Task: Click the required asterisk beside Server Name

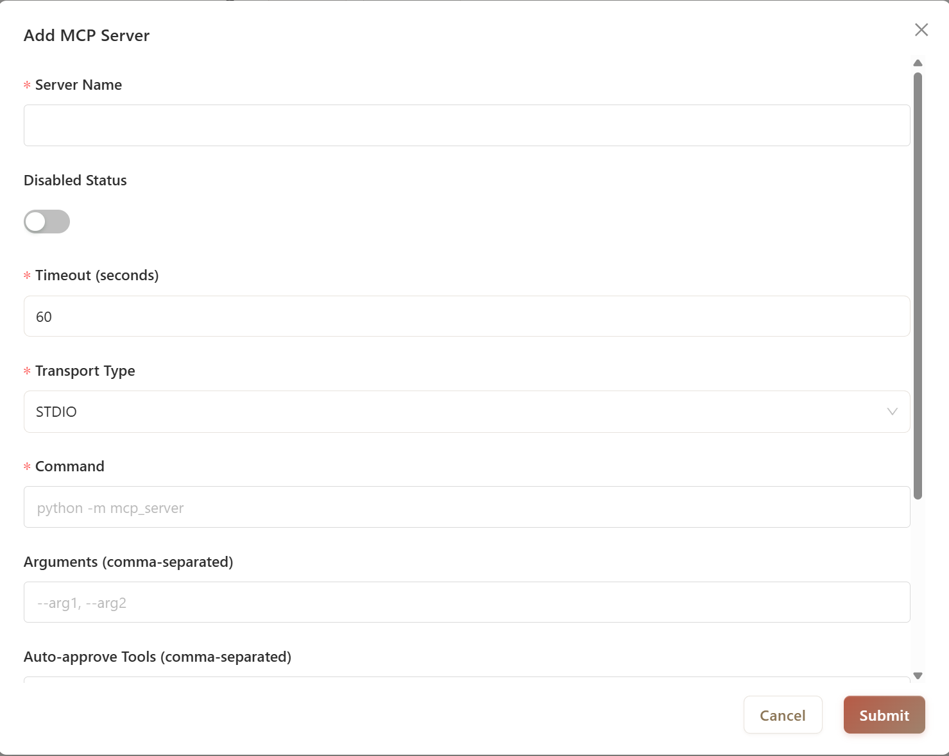Action: pyautogui.click(x=26, y=85)
